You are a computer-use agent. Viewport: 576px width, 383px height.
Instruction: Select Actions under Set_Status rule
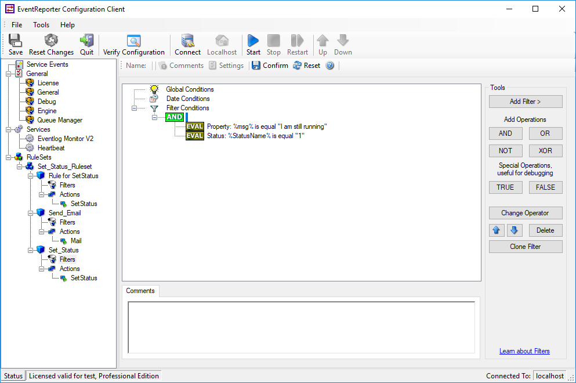pyautogui.click(x=70, y=269)
